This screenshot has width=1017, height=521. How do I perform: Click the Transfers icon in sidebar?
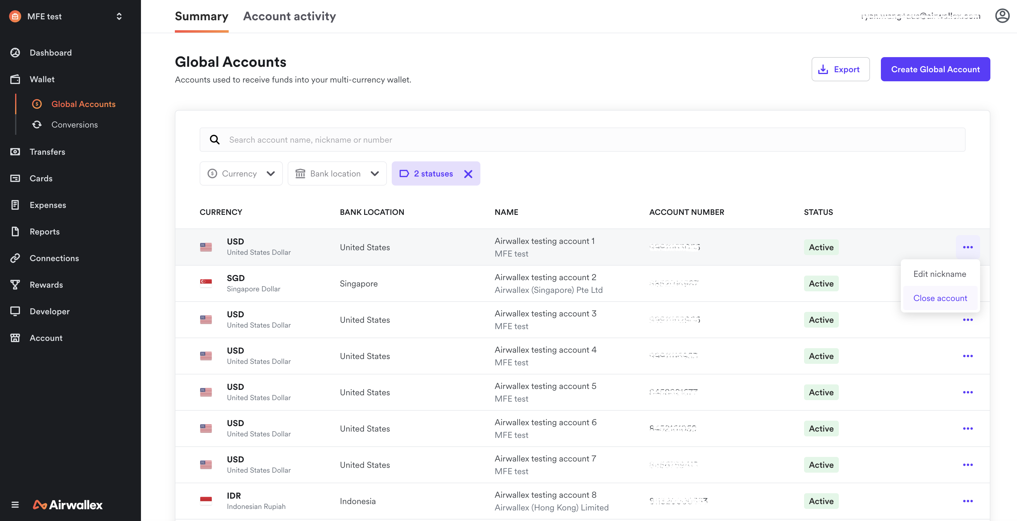[15, 152]
